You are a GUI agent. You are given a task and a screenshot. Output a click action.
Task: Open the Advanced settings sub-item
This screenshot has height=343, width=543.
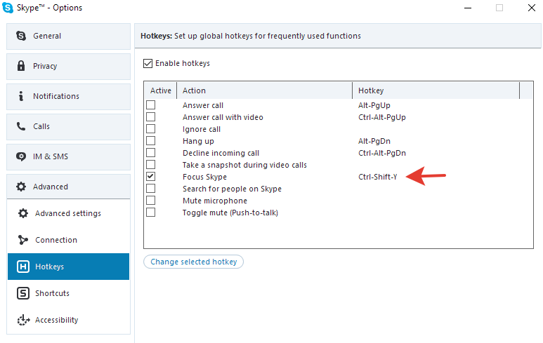69,213
